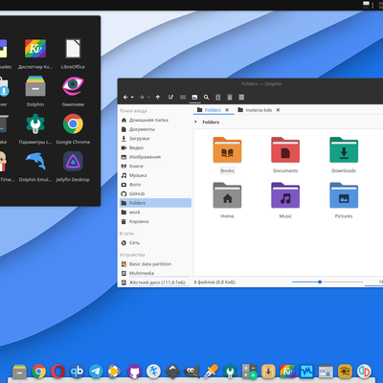Open search with the magnifier icon
The width and height of the screenshot is (383, 383).
(206, 97)
